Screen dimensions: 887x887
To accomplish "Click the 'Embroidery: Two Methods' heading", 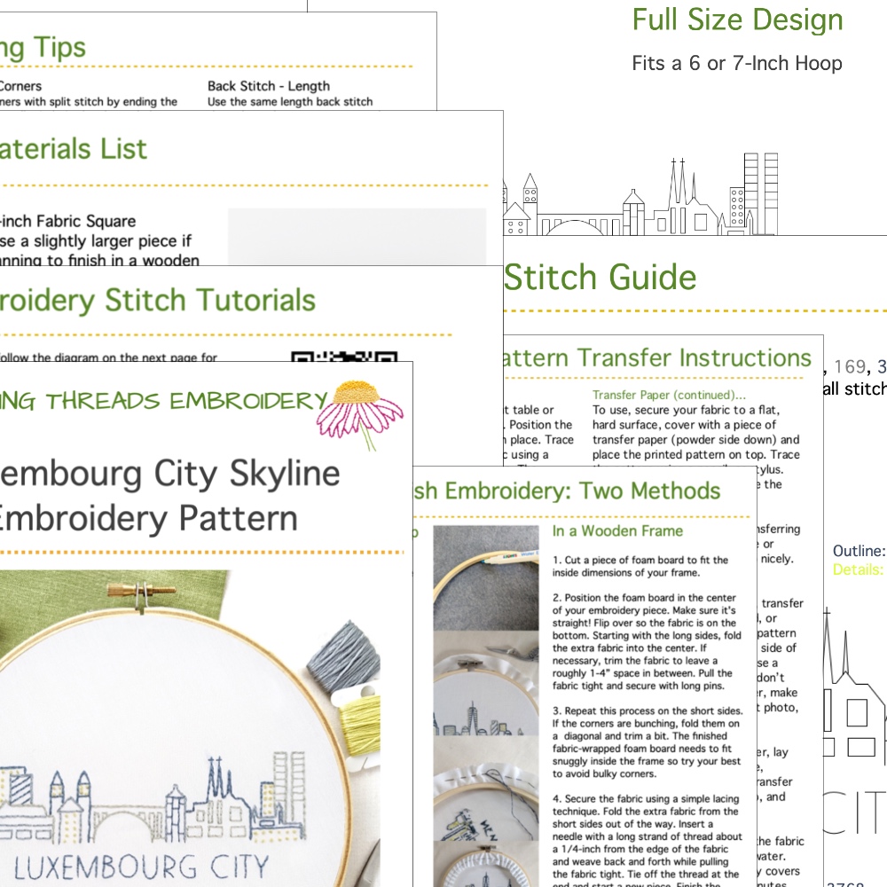I will click(583, 491).
